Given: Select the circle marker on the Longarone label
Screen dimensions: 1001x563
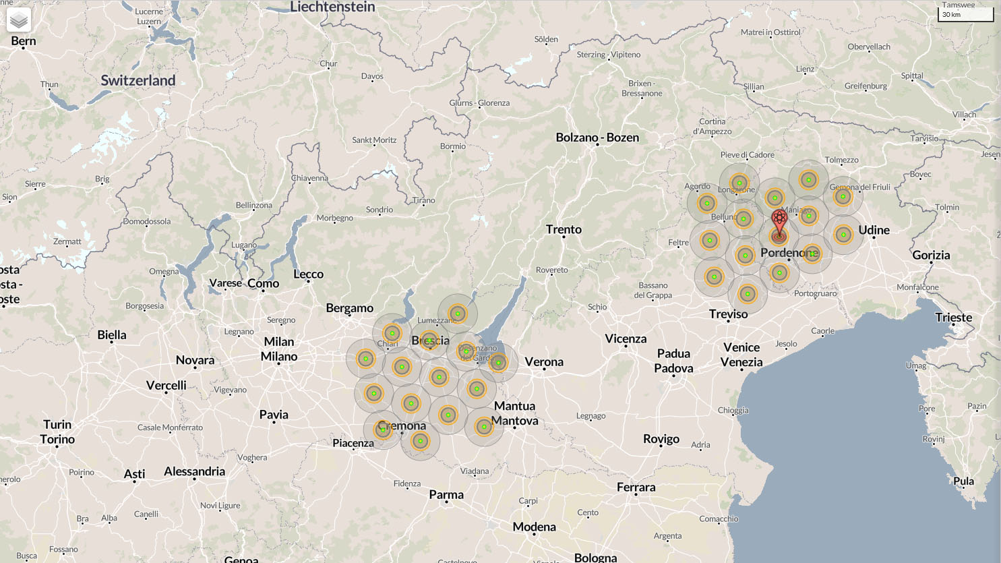Looking at the screenshot, I should click(739, 183).
